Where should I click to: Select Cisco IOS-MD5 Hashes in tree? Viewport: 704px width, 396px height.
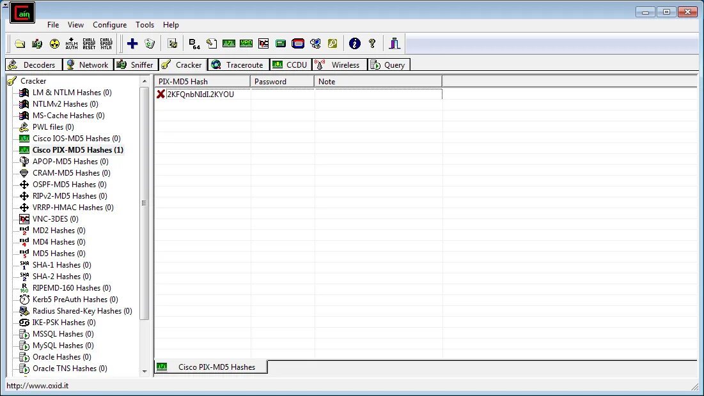coord(76,139)
